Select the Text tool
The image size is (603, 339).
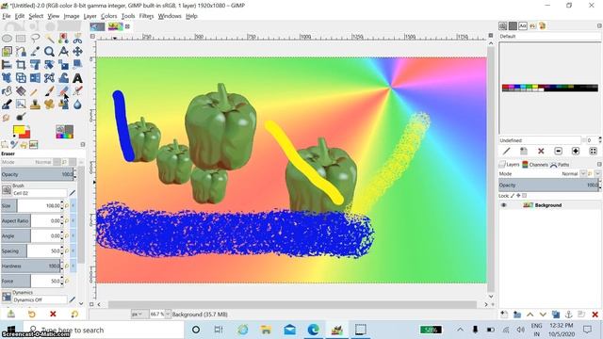point(77,78)
